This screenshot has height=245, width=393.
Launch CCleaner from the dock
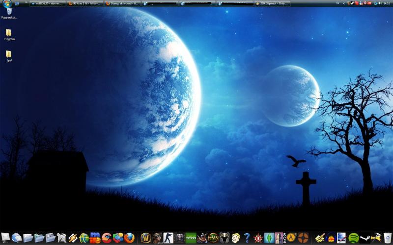(x=107, y=238)
